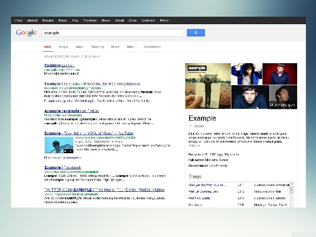The width and height of the screenshot is (316, 237).
Task: Select the Web results tab
Action: click(47, 47)
